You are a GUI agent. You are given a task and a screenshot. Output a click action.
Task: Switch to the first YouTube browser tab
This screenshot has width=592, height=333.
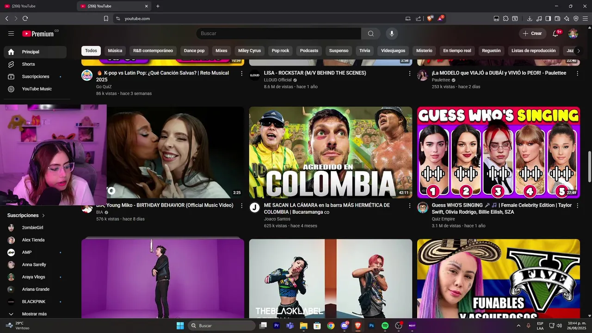37,6
